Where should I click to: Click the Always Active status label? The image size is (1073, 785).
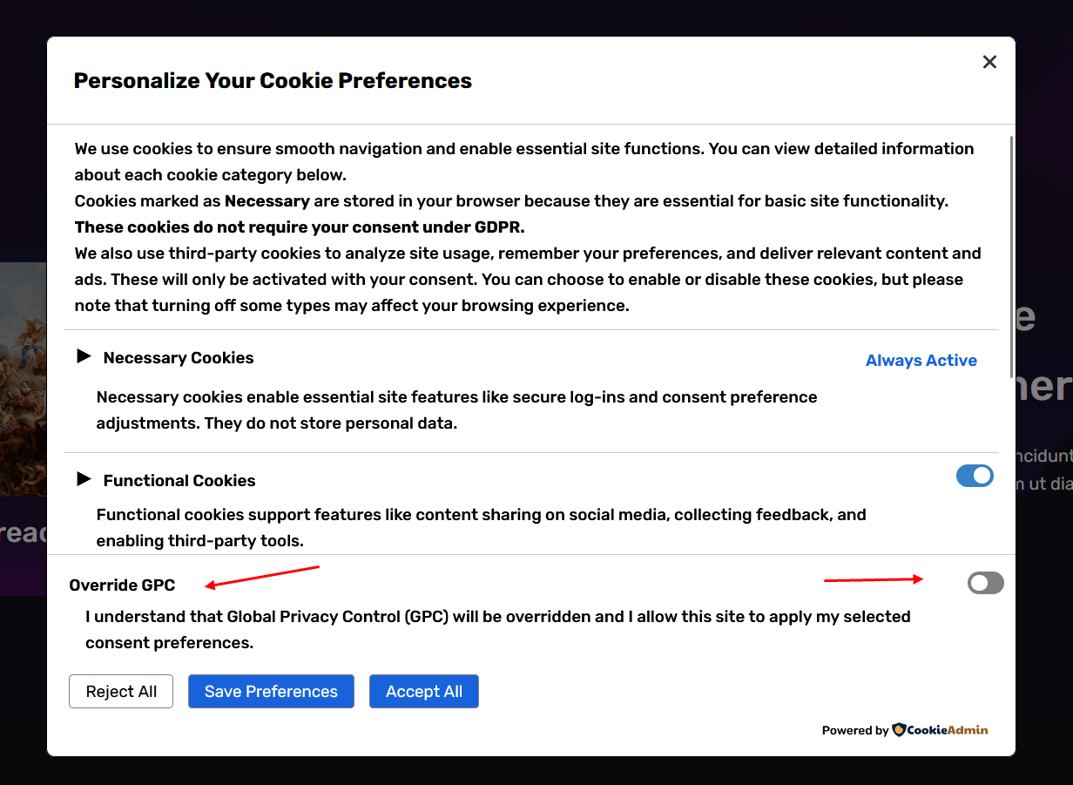coord(921,361)
